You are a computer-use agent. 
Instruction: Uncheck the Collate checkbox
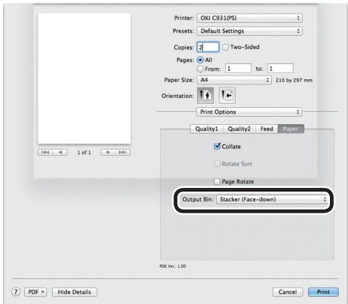pos(217,146)
